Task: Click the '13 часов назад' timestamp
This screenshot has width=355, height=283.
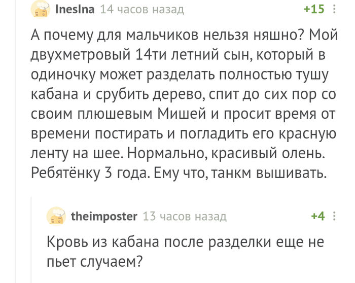Action: pyautogui.click(x=185, y=217)
